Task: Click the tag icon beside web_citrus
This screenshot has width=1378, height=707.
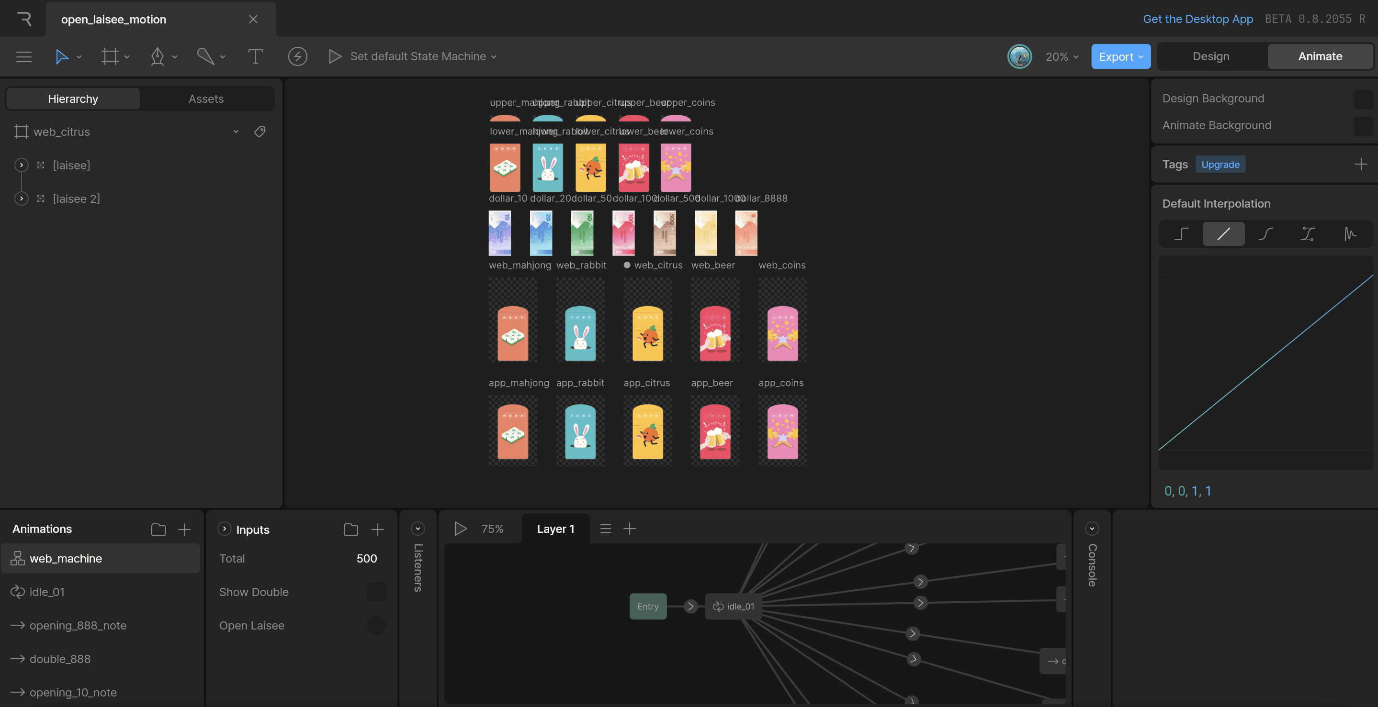Action: click(260, 132)
